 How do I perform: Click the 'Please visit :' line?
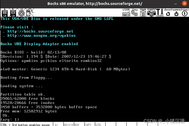click(x=16, y=27)
